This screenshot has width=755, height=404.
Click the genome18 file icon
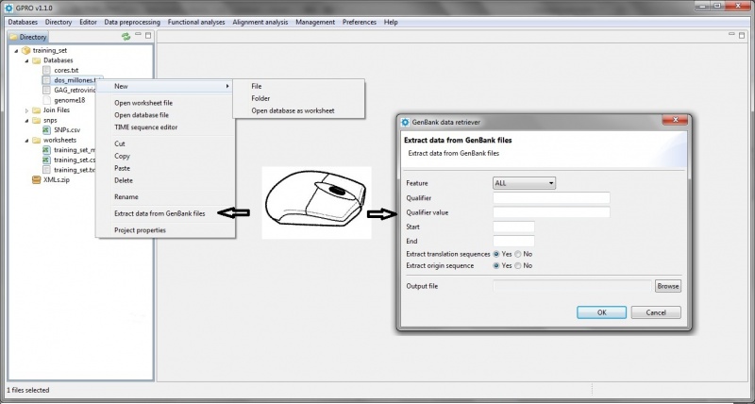click(47, 100)
